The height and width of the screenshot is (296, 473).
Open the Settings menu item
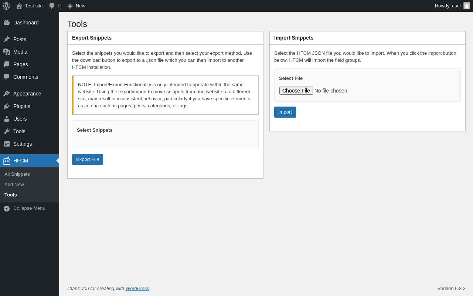point(23,144)
